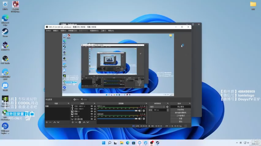Remove selected scene with minus icon
Screen dimensions: 261x146
point(50,122)
